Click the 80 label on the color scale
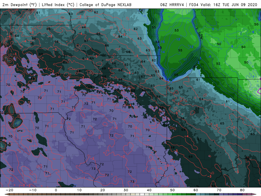Viewport: 261px width, 196px height. pyautogui.click(x=242, y=190)
